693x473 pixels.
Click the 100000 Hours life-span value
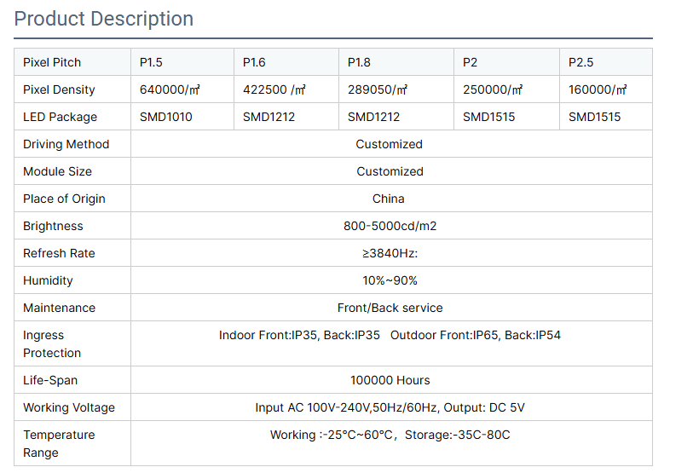(390, 380)
